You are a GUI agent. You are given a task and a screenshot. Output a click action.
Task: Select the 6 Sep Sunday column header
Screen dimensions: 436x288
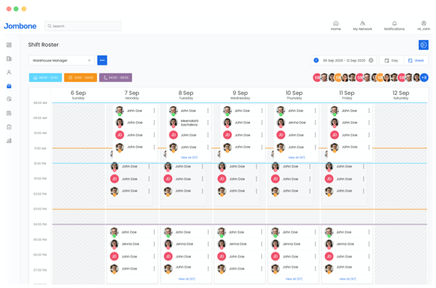[x=78, y=95]
